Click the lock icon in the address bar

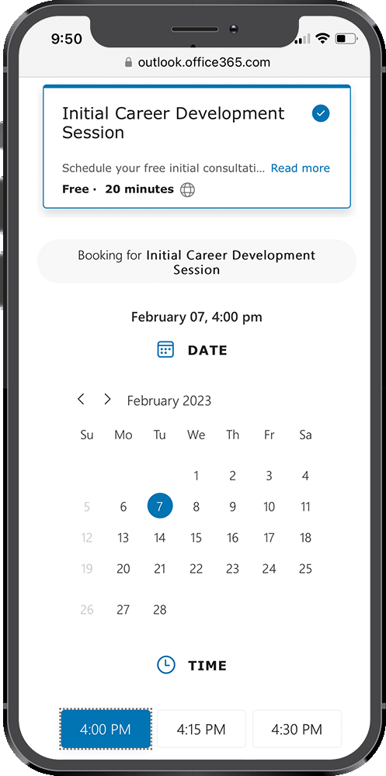128,62
